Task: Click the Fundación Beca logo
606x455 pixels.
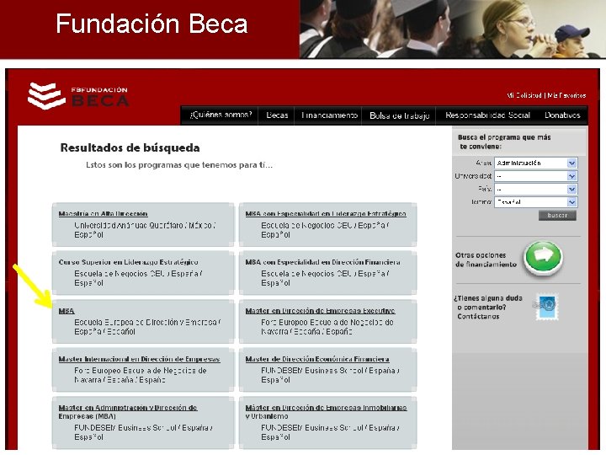Action: point(78,95)
